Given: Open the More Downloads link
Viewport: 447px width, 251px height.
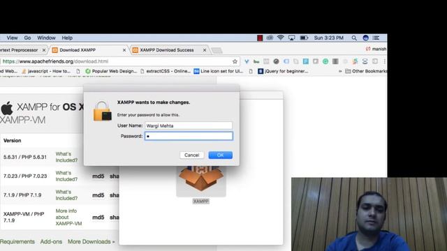Looking at the screenshot, I should pos(91,242).
